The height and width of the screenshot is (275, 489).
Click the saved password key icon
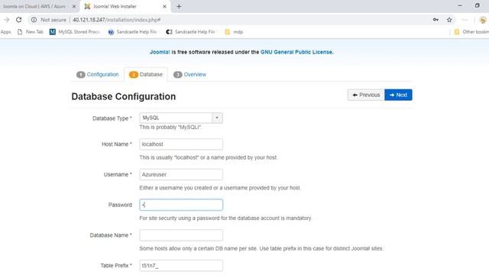pos(436,20)
